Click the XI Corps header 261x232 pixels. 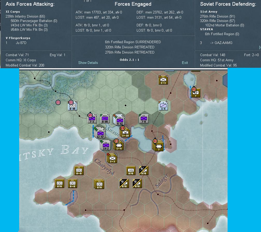coord(13,12)
